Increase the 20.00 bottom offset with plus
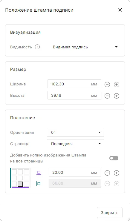130x221 pixels. [x=117, y=173]
